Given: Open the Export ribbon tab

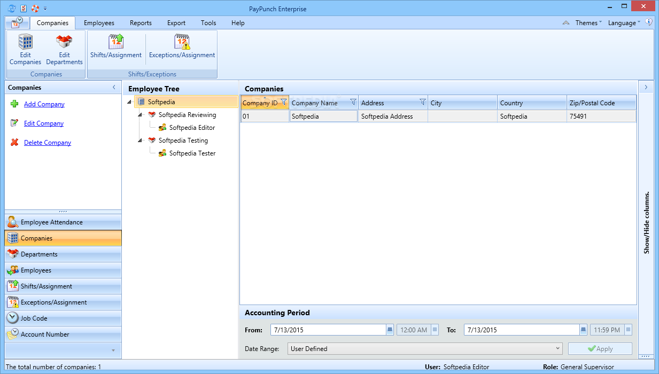Looking at the screenshot, I should (x=176, y=23).
